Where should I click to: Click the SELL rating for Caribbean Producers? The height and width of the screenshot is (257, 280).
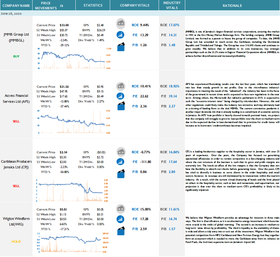(16, 186)
